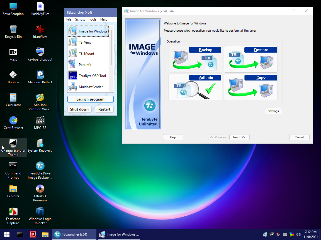Click the network computers tray icon
This screenshot has width=321, height=240.
coord(272,234)
